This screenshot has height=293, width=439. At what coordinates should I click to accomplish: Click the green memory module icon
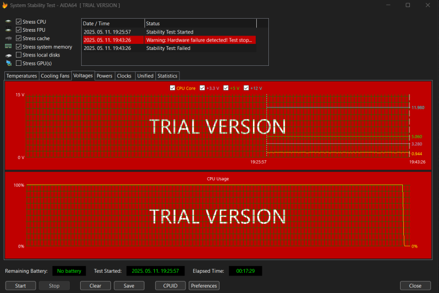[8, 47]
